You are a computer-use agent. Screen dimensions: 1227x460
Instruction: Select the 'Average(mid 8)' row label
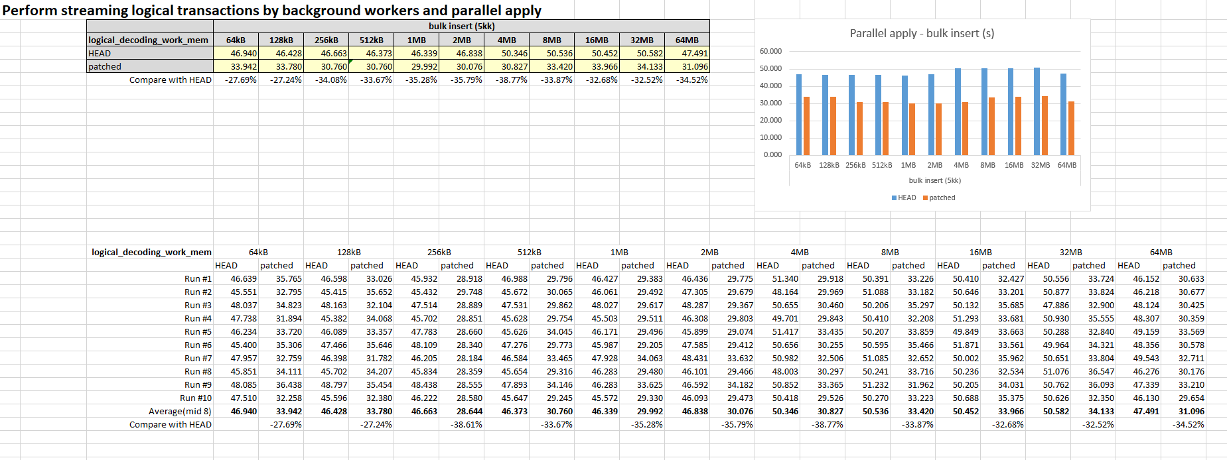(180, 412)
